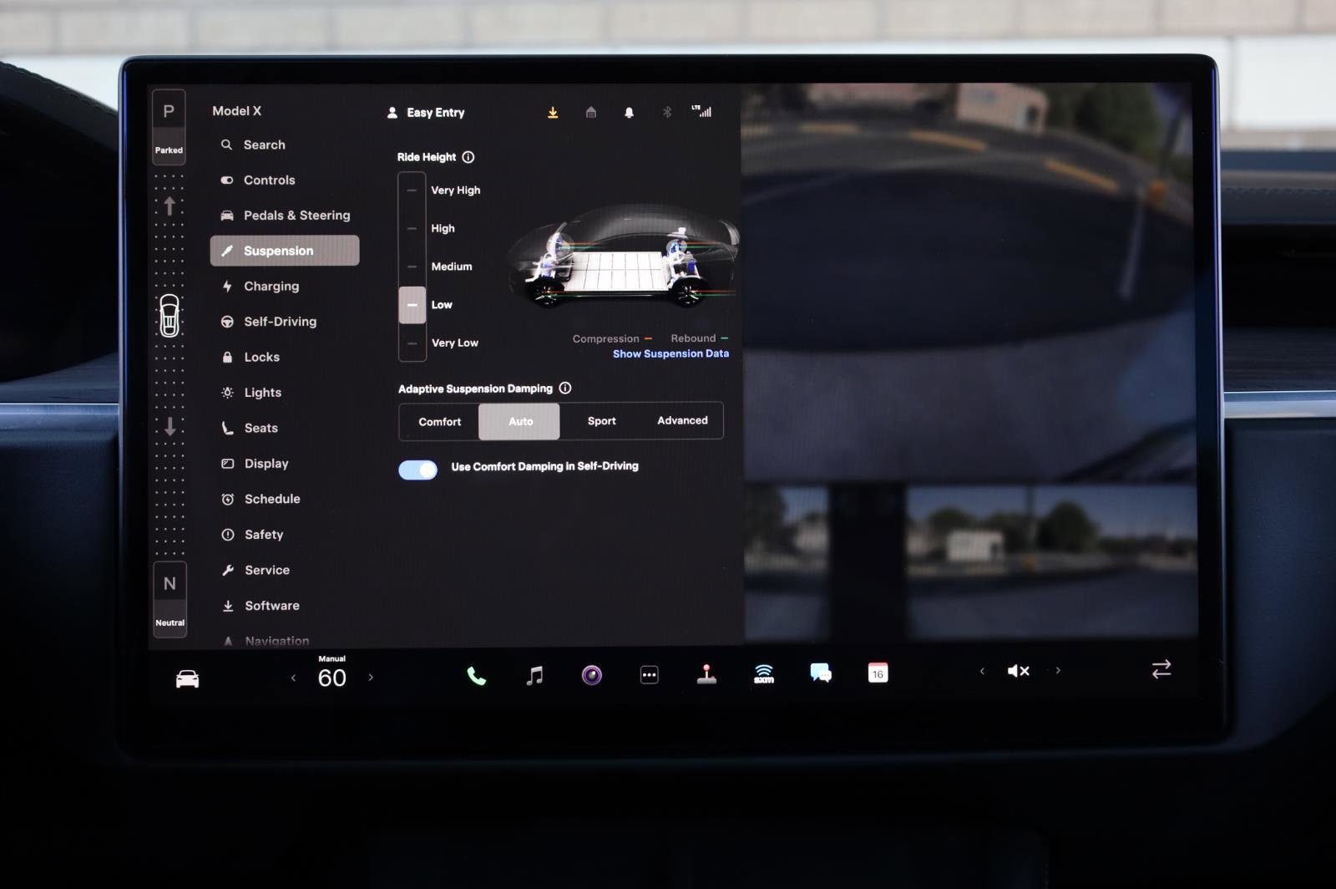Image resolution: width=1336 pixels, height=889 pixels.
Task: Open the messages app icon
Action: click(819, 673)
